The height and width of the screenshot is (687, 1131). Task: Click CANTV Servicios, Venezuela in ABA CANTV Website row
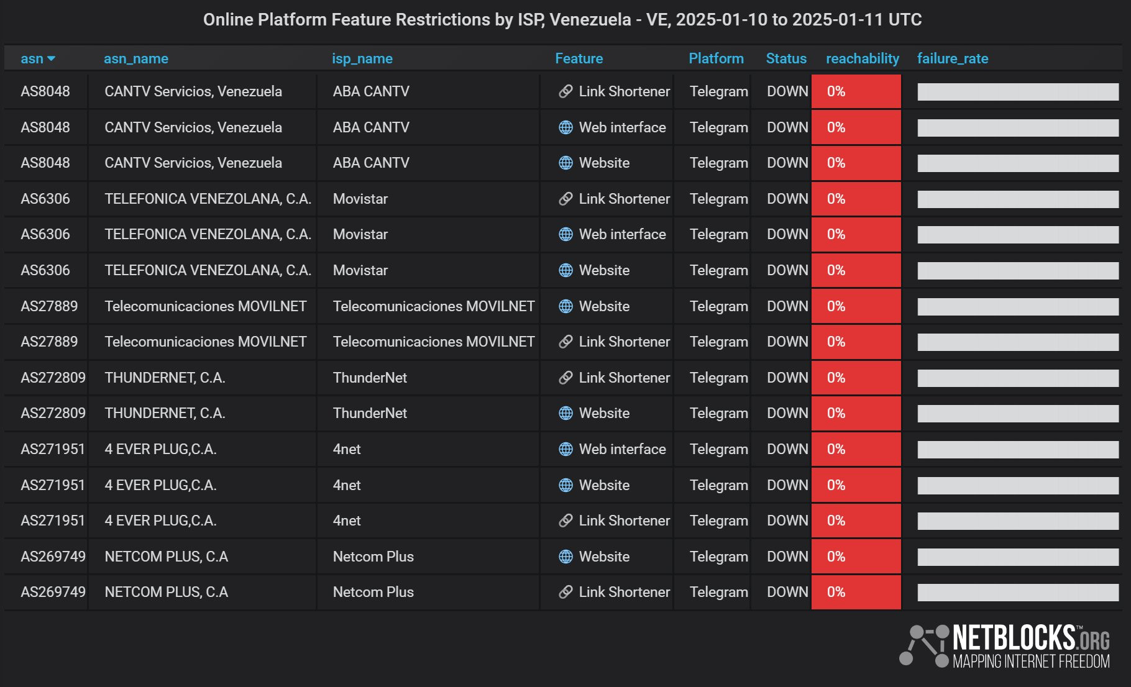tap(193, 163)
